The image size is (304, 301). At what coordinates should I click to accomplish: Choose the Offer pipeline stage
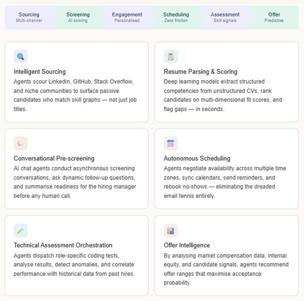274,17
